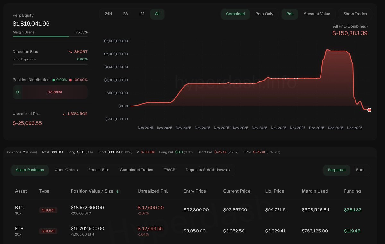Select the 1M time range
Screen dimensions: 385x244
[x=141, y=14]
